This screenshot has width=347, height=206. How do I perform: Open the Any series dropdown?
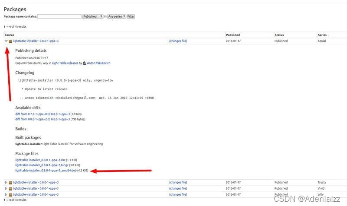117,16
